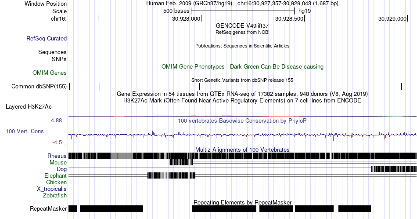Click the OMIM Gene Phenotypes title

click(242, 66)
